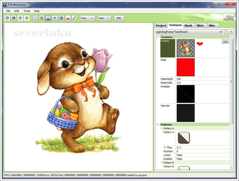
Task: Open the View dropdown arrow
Action: pyautogui.click(x=109, y=18)
